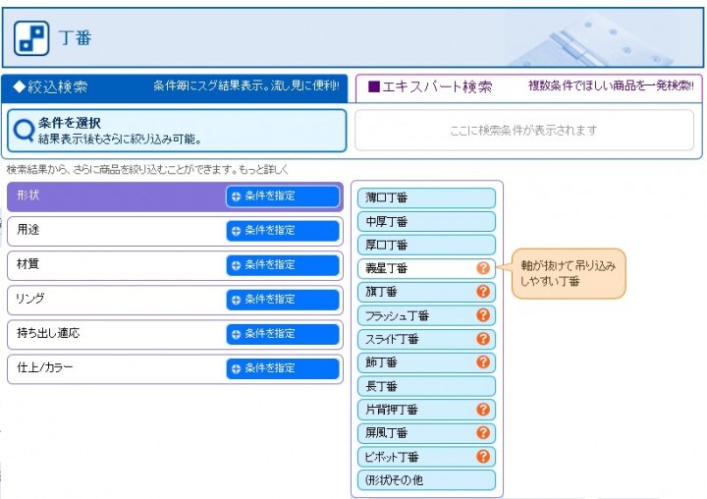Click plus icon in 持ち出し適応 条件を指定 button
The image size is (707, 499).
[236, 334]
